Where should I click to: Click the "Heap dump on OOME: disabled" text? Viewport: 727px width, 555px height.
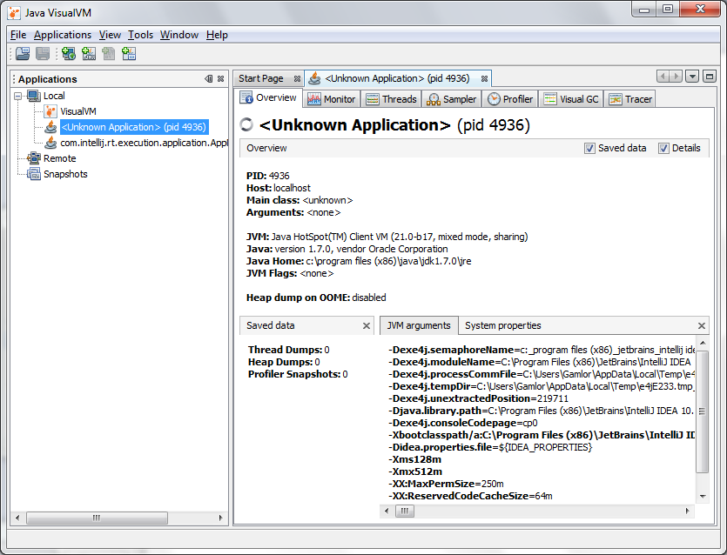click(x=316, y=298)
